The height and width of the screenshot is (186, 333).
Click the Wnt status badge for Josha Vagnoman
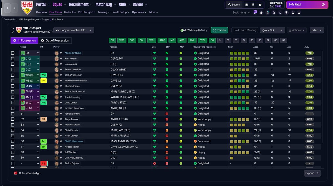pyautogui.click(x=44, y=75)
